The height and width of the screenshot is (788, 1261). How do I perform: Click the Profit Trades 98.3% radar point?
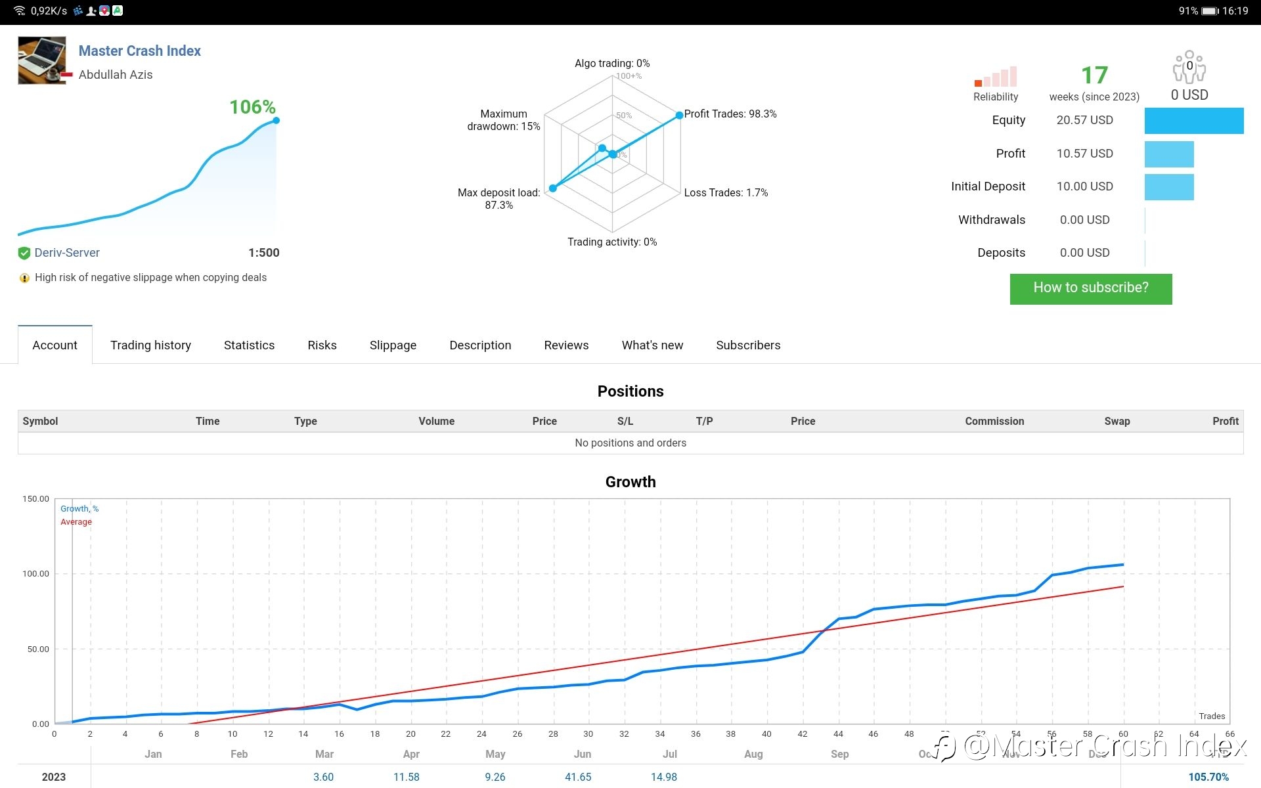pos(679,115)
